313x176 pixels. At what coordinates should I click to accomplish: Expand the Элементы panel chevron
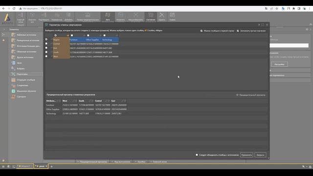coord(4,29)
